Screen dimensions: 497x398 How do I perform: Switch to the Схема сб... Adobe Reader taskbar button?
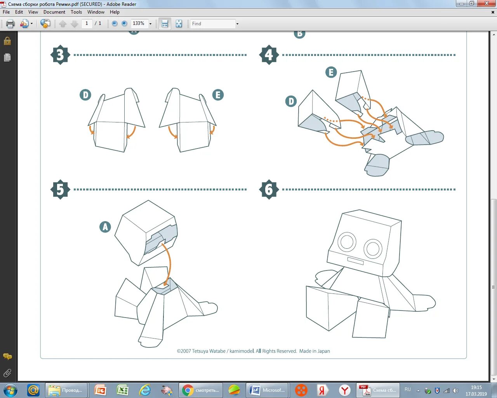[x=378, y=390]
